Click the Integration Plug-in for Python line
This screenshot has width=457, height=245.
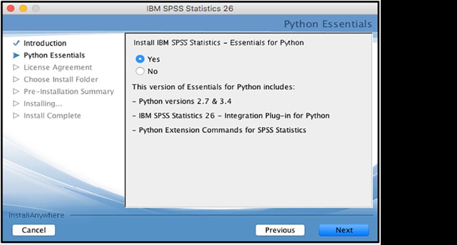coord(231,116)
